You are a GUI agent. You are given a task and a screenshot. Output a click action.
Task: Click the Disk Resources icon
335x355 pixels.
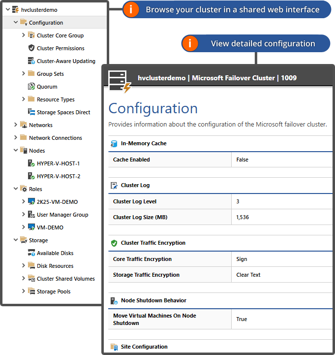tap(31, 265)
